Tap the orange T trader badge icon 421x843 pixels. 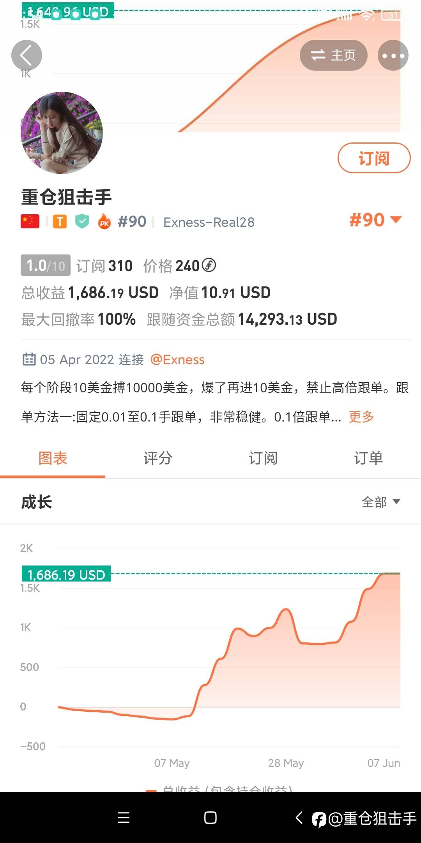pos(60,222)
